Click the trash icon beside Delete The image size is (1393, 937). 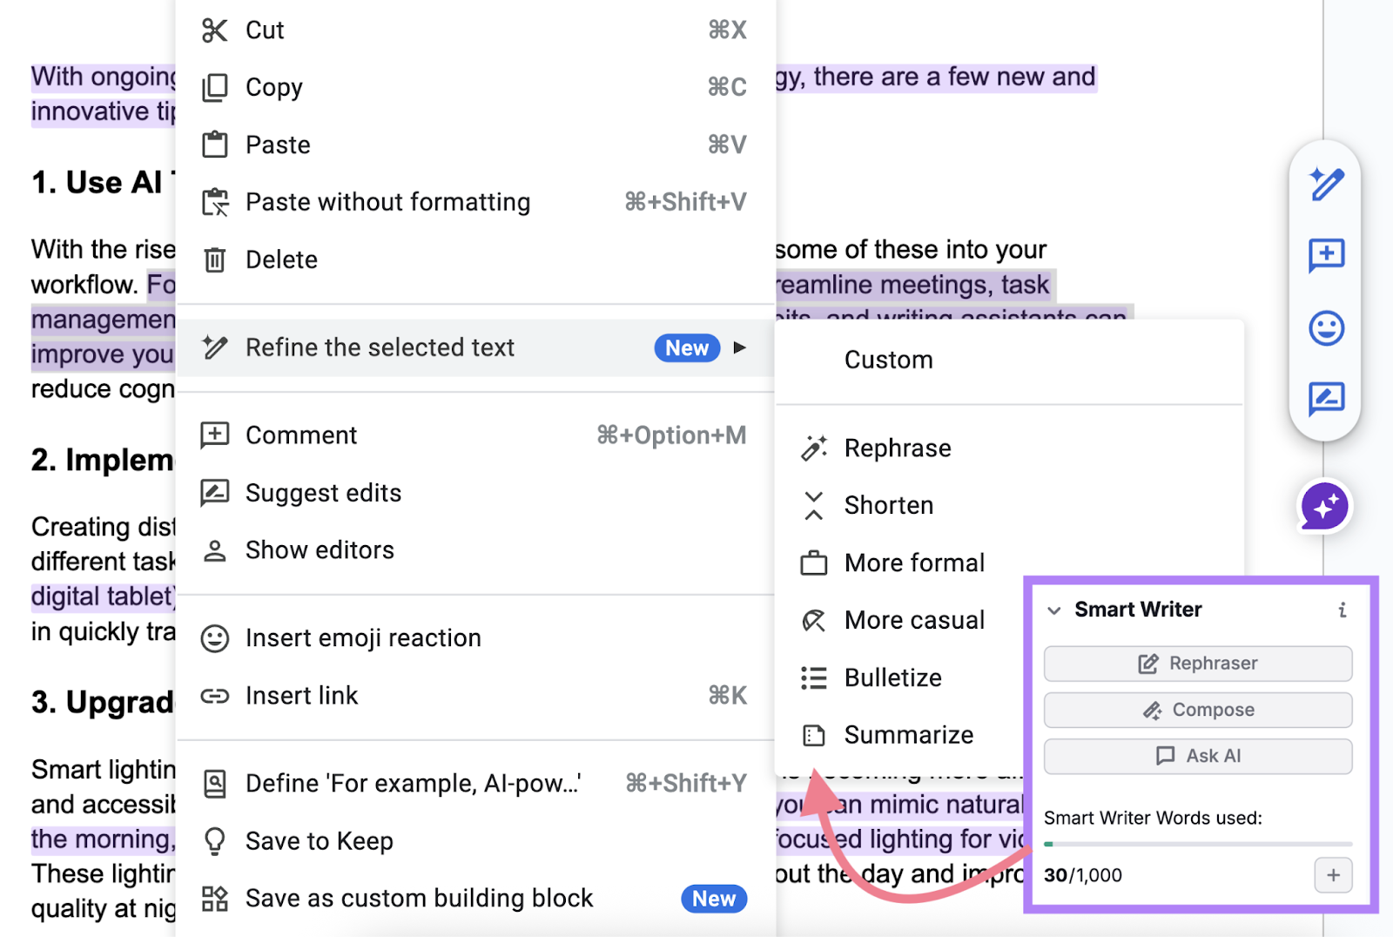[213, 259]
